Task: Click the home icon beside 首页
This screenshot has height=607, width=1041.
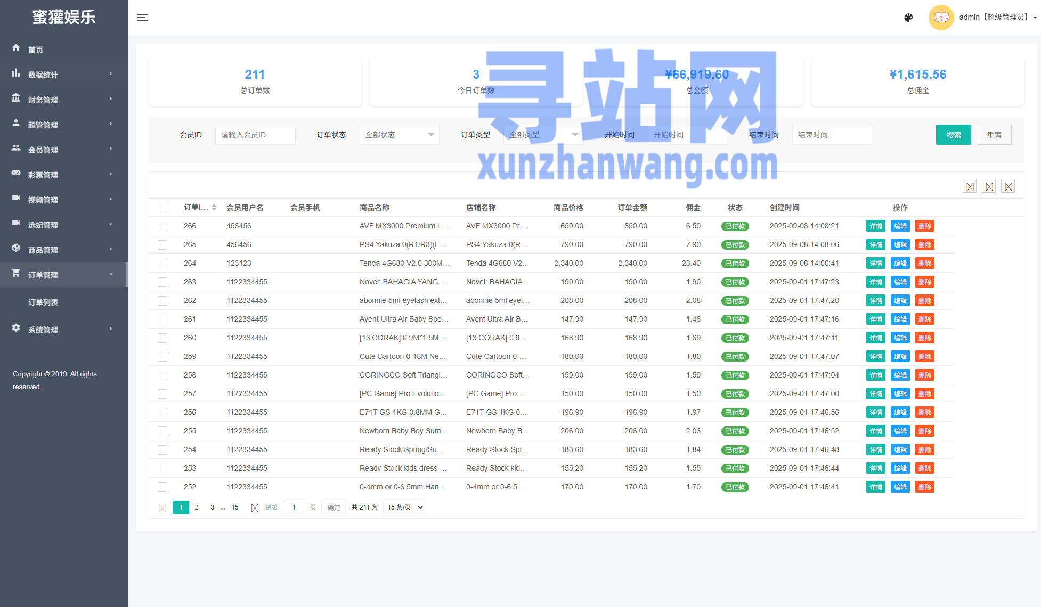Action: [16, 48]
